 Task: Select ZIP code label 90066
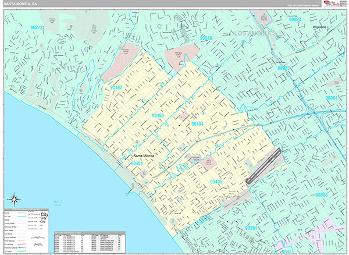pos(322,195)
